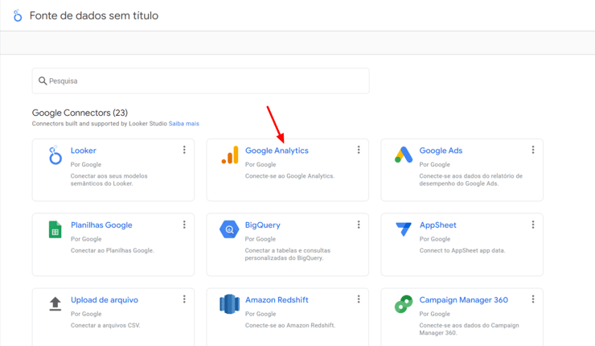Open the Campaign Manager 360 three-dot menu
Image resolution: width=595 pixels, height=346 pixels.
[533, 299]
